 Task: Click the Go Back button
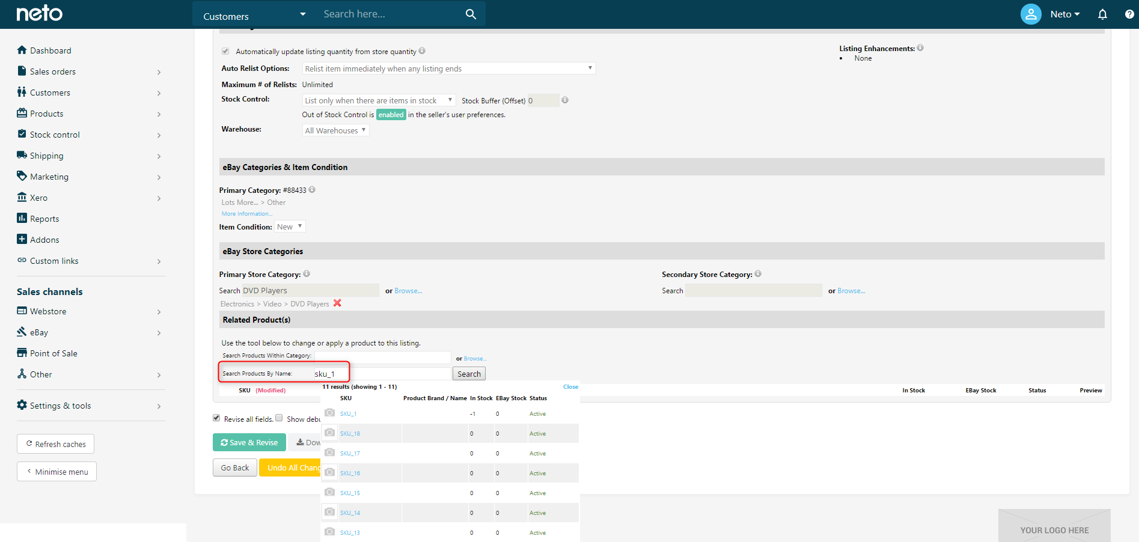click(235, 467)
